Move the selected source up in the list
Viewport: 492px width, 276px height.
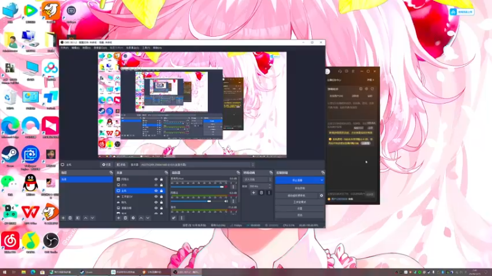141,218
